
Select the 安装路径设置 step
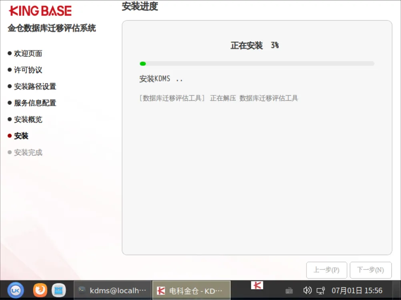(35, 86)
